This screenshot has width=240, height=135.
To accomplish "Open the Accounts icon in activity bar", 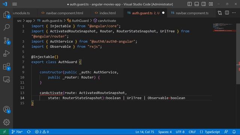I will [x=6, y=109].
